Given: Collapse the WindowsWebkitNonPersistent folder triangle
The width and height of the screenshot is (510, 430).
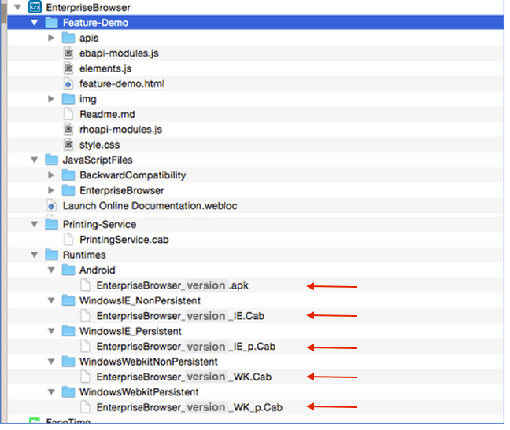Looking at the screenshot, I should tap(51, 362).
